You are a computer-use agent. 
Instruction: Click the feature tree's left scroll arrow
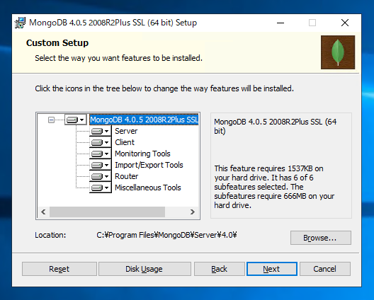43,212
